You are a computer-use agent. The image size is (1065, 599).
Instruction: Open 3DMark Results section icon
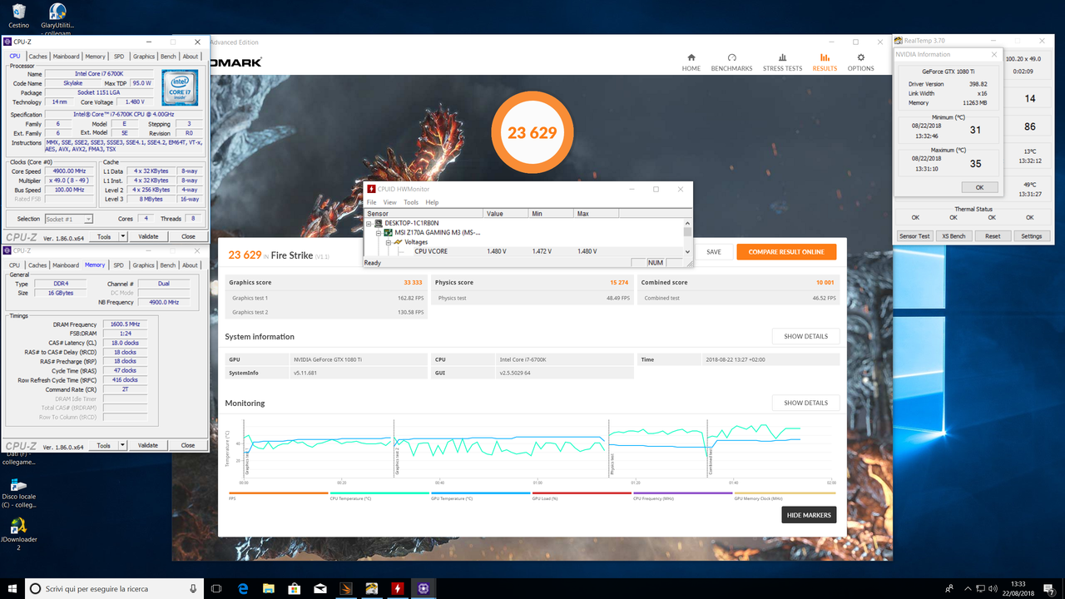[x=825, y=58]
